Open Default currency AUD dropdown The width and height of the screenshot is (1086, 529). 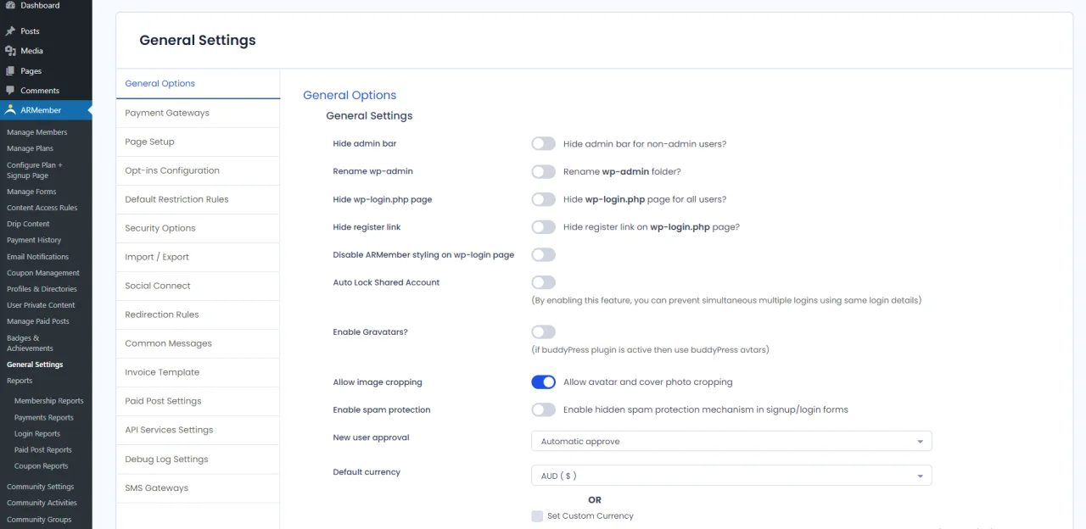point(731,476)
